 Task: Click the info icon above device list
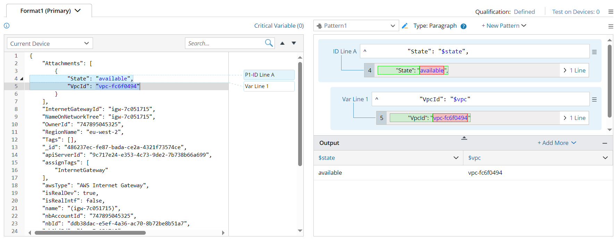pyautogui.click(x=7, y=26)
